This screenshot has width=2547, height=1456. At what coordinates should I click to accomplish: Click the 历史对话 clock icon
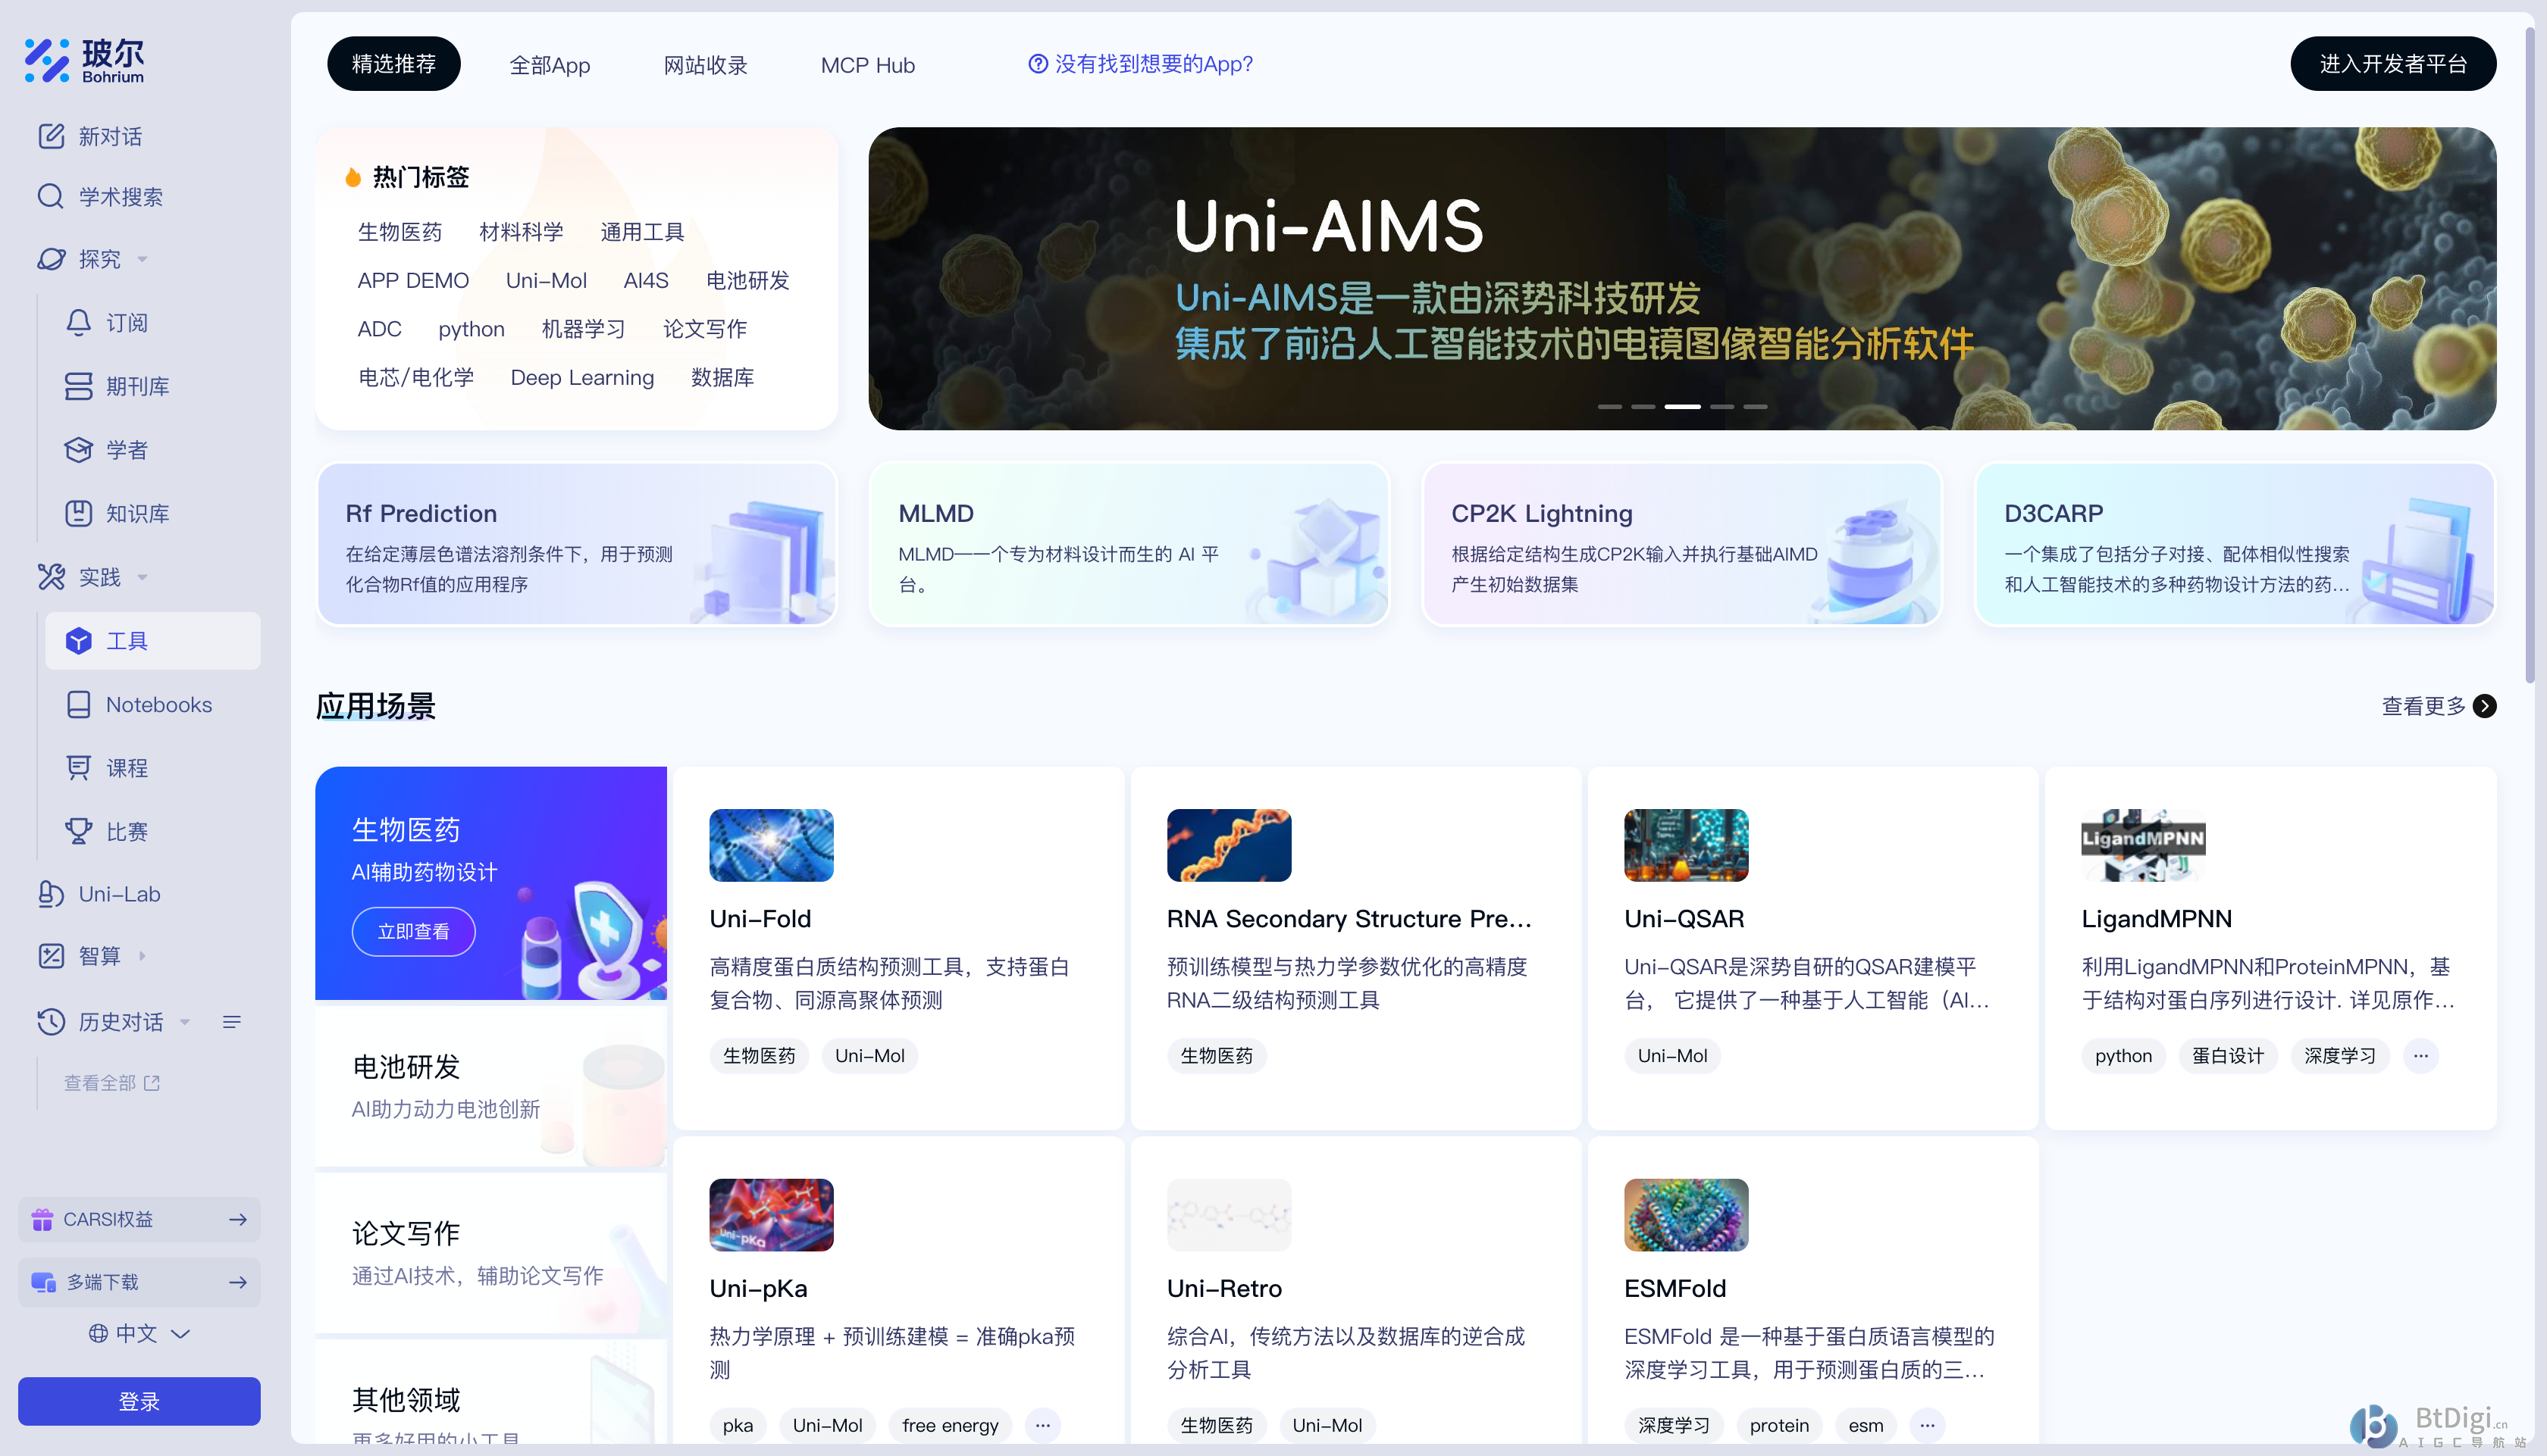click(51, 1021)
